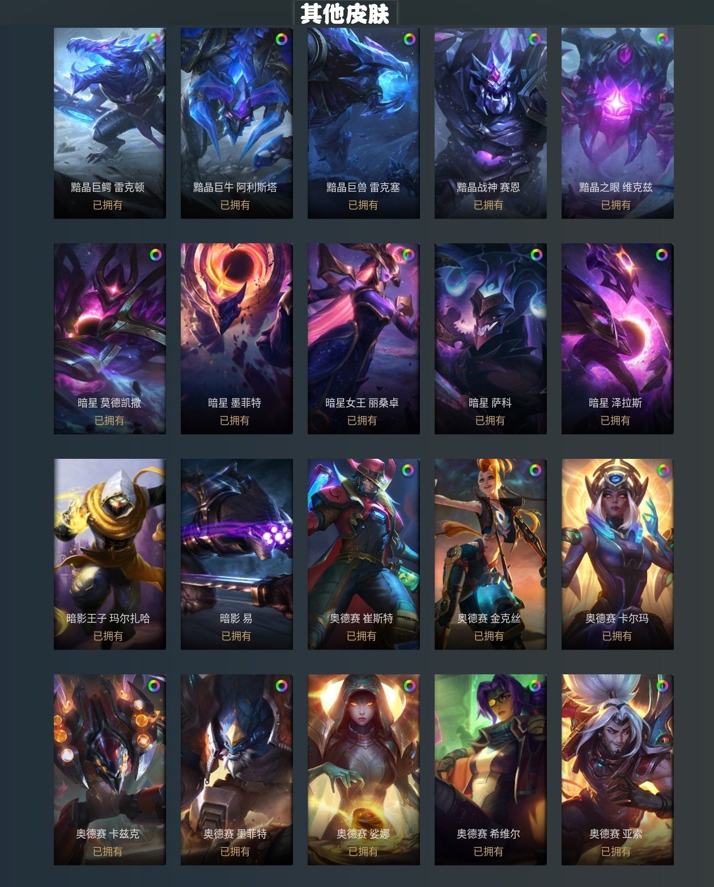Click chroma icon on 黯晶战神 赛恩 card

click(535, 39)
